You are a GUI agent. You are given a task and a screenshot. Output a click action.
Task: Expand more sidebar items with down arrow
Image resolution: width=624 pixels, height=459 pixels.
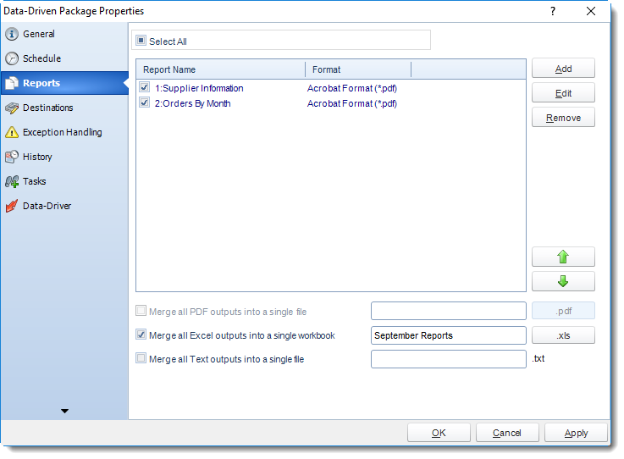64,411
